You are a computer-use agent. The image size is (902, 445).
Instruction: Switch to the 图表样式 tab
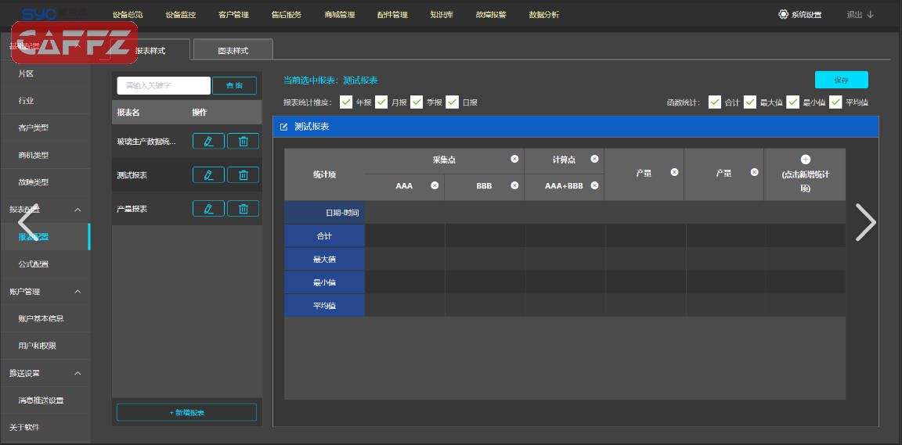[x=233, y=50]
